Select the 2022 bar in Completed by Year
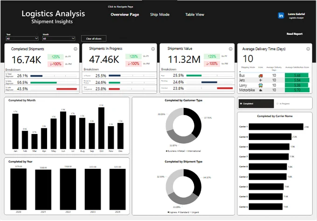 coord(68,189)
